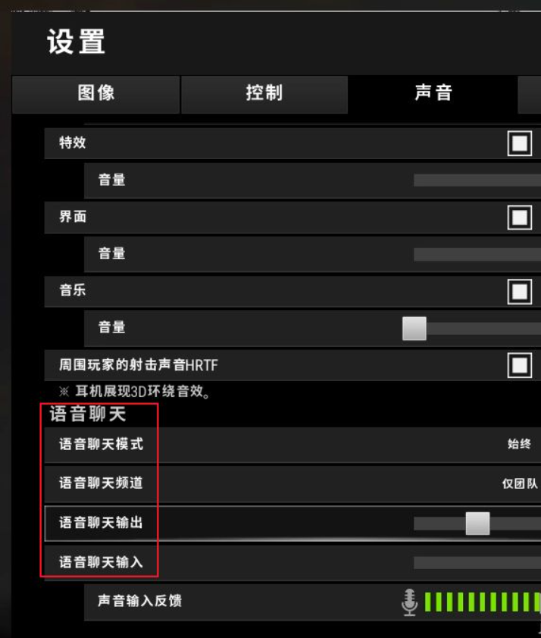
Task: Open the 语音聊天模式 dropdown showing 始终
Action: point(519,444)
